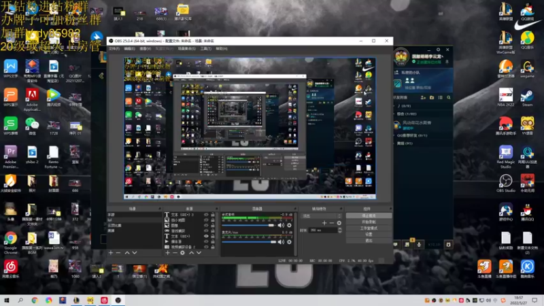Click the Audio Mixer vertical scrollbar
The image size is (544, 306).
[x=296, y=233]
